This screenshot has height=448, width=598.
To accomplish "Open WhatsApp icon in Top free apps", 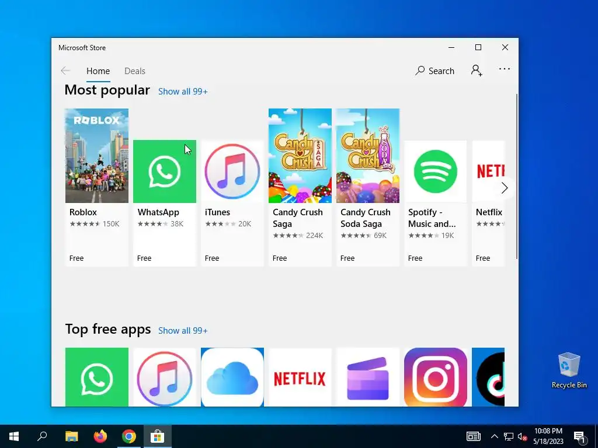I will pos(97,377).
